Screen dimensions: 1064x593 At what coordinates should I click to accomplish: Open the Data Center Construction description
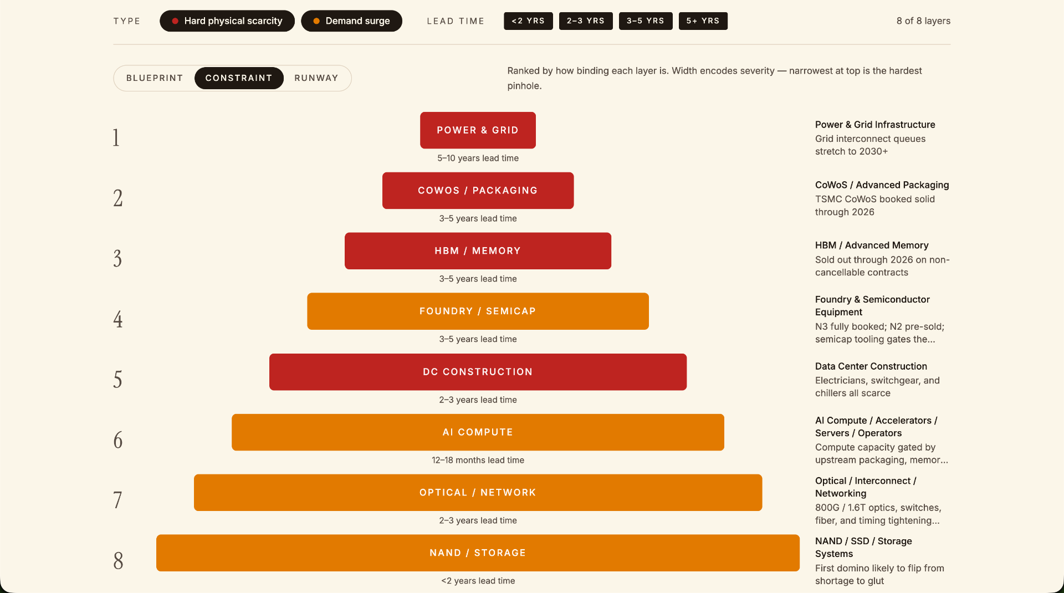coord(881,380)
